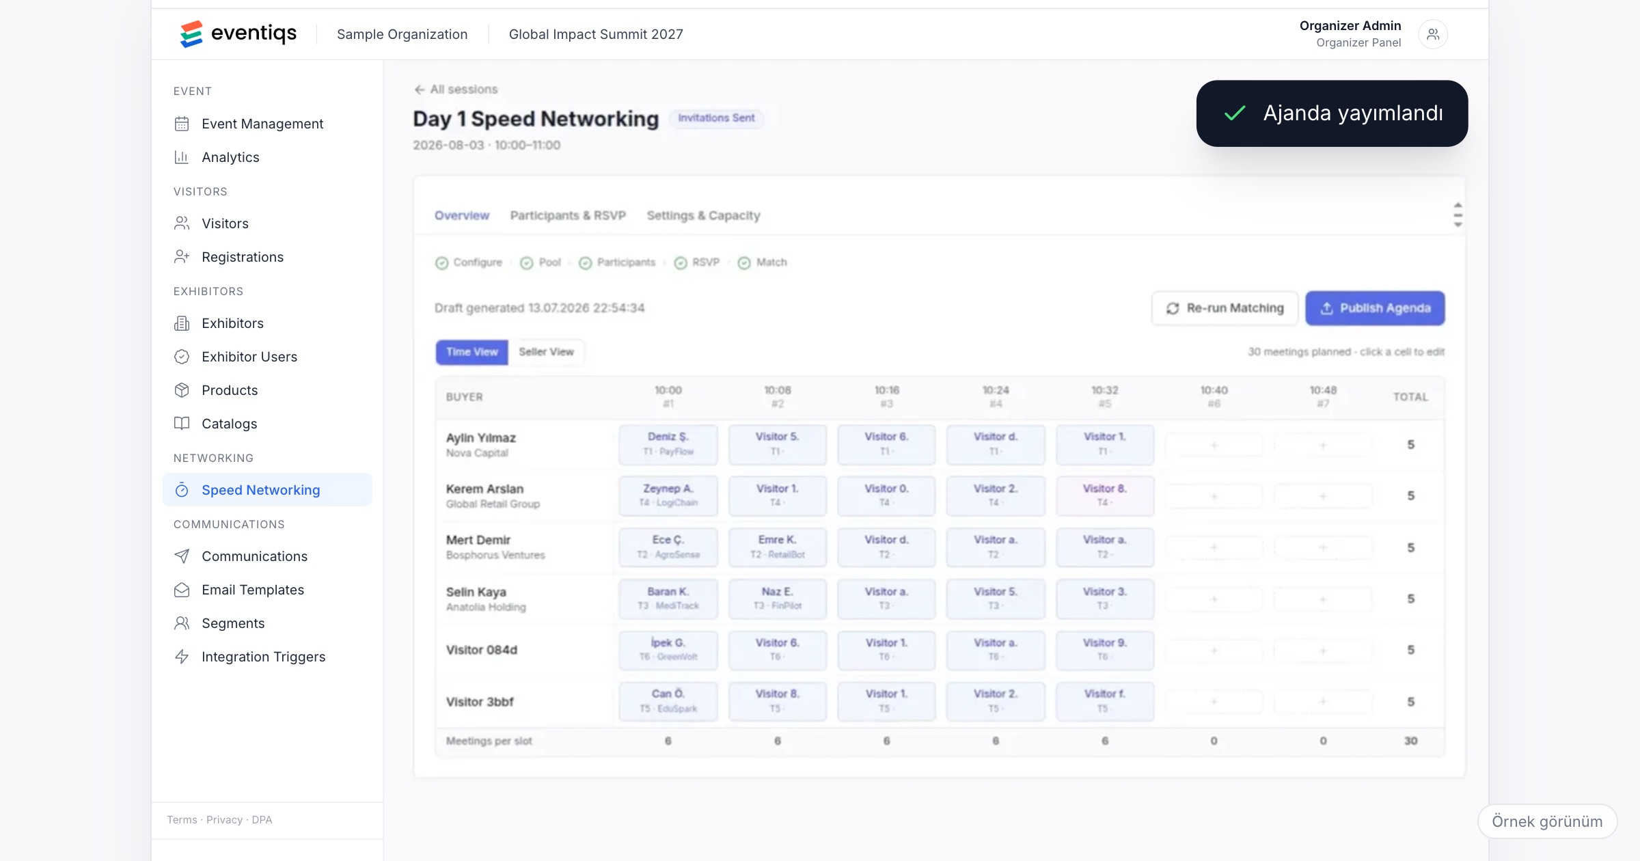This screenshot has height=861, width=1640.
Task: Open Email Templates envelope icon
Action: click(182, 590)
